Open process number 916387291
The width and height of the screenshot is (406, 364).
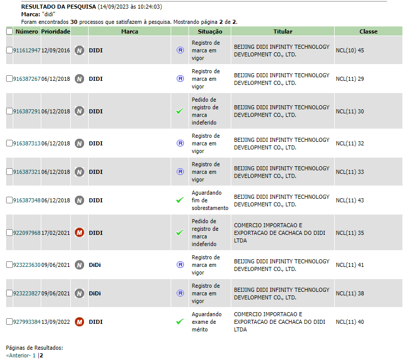point(27,111)
